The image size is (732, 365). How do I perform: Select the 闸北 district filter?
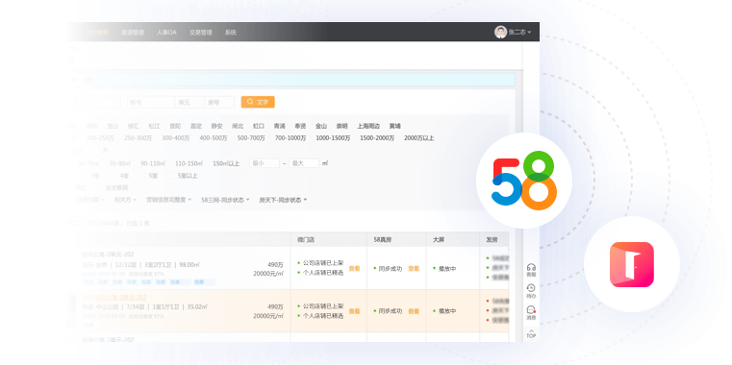tap(238, 126)
